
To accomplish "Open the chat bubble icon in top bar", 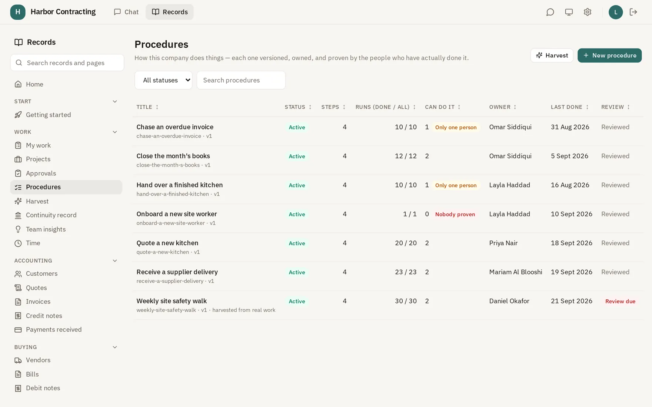I will [x=550, y=12].
